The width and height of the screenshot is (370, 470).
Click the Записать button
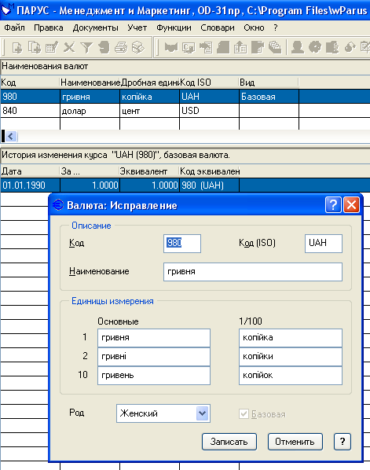[229, 442]
